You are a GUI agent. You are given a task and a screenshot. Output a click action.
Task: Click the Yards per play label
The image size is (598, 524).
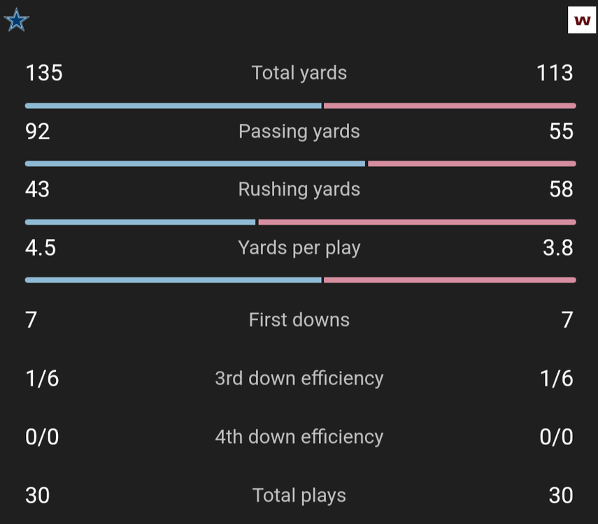(299, 248)
